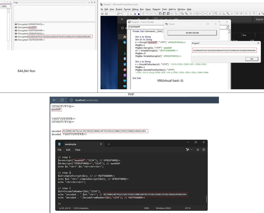Click the 100% zoom in Notepad status bar

point(146,208)
